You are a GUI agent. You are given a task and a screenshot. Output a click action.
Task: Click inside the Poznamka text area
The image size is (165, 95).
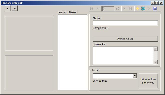point(123,55)
